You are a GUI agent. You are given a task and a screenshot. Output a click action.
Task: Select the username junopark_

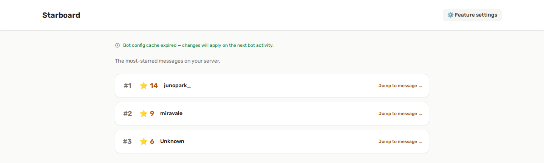177,86
